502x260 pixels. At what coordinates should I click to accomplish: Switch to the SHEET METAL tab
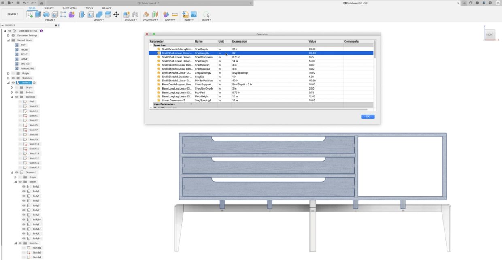coord(69,8)
